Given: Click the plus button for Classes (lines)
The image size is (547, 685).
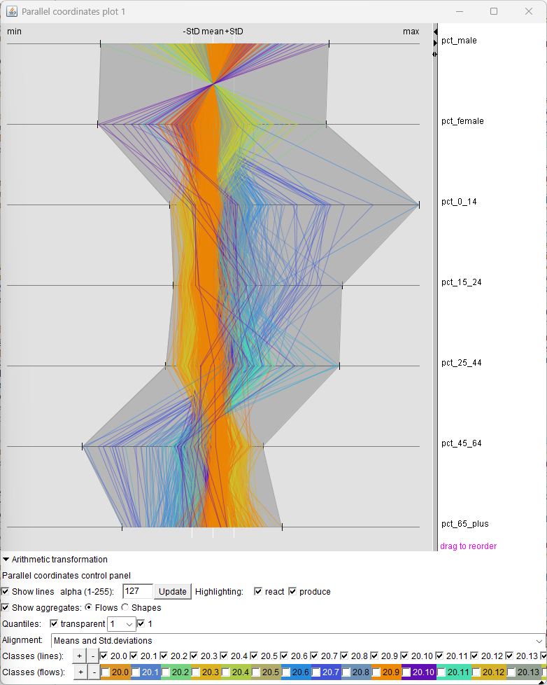Looking at the screenshot, I should pos(79,656).
